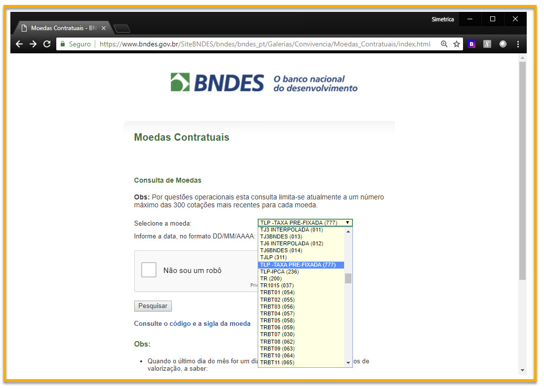Open the purple B extension icon
The width and height of the screenshot is (544, 389).
(471, 44)
